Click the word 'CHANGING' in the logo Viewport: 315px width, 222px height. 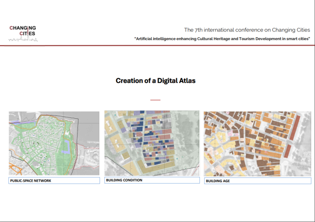[23, 28]
